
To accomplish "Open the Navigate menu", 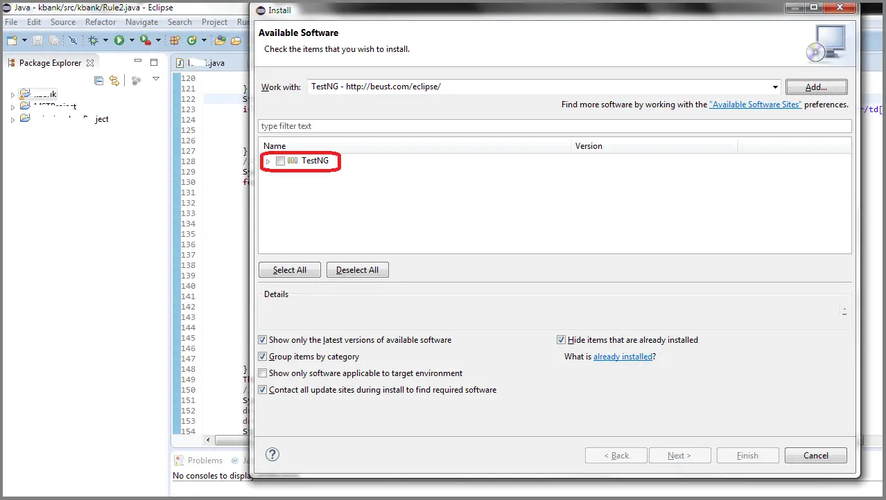I will 142,22.
